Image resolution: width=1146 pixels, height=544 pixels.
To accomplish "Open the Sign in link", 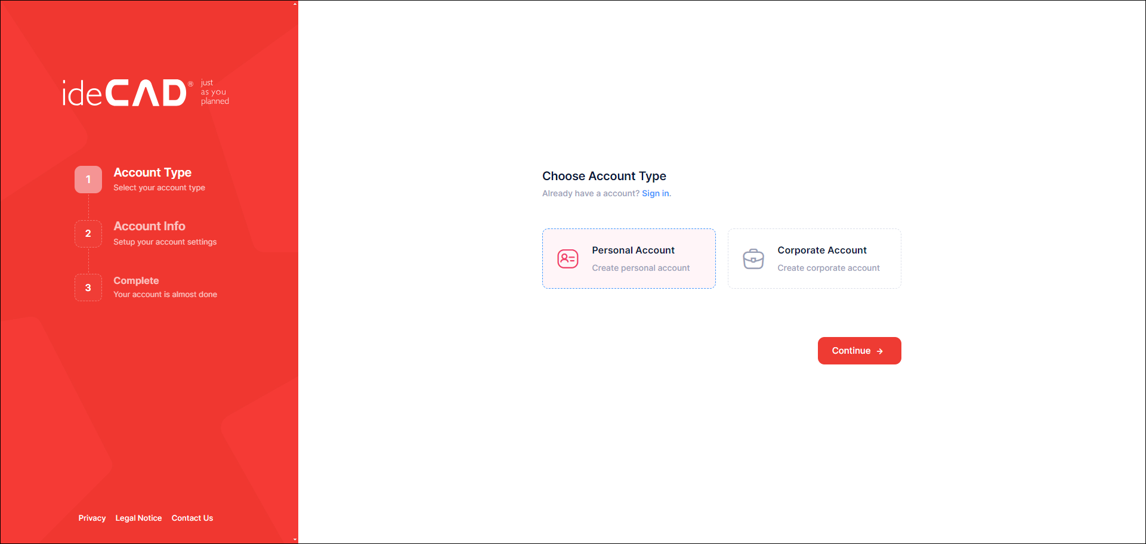I will (x=655, y=193).
